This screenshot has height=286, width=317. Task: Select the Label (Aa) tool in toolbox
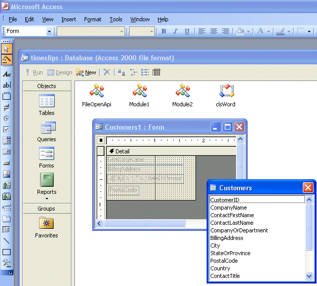coord(7,74)
